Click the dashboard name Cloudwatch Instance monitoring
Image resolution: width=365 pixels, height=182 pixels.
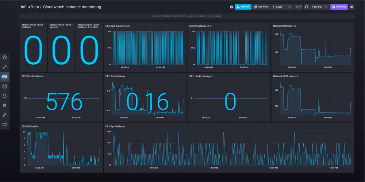[72, 7]
